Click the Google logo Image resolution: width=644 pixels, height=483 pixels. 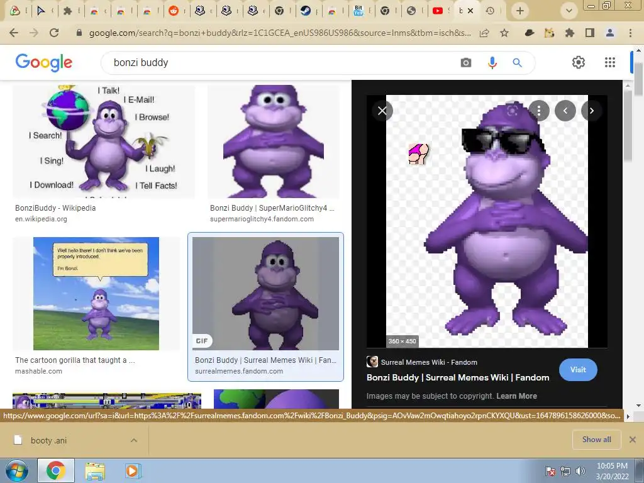[x=43, y=62]
